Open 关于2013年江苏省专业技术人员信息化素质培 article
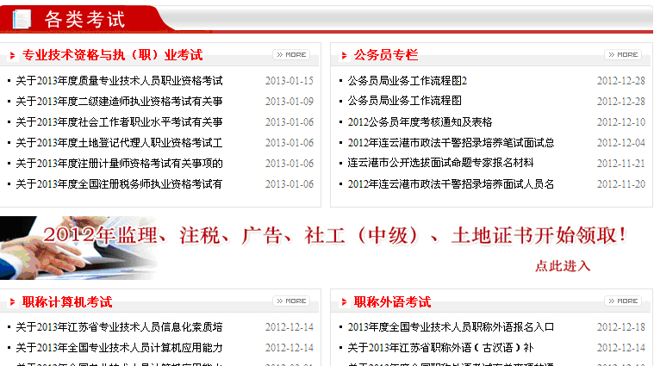Image resolution: width=654 pixels, height=366 pixels. [x=119, y=327]
